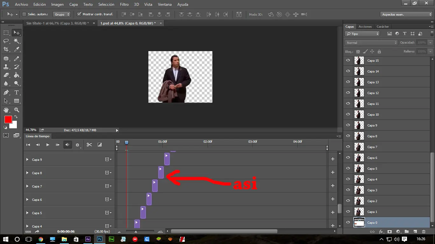
Task: Click timeline zoom slider handle
Action: [136, 232]
